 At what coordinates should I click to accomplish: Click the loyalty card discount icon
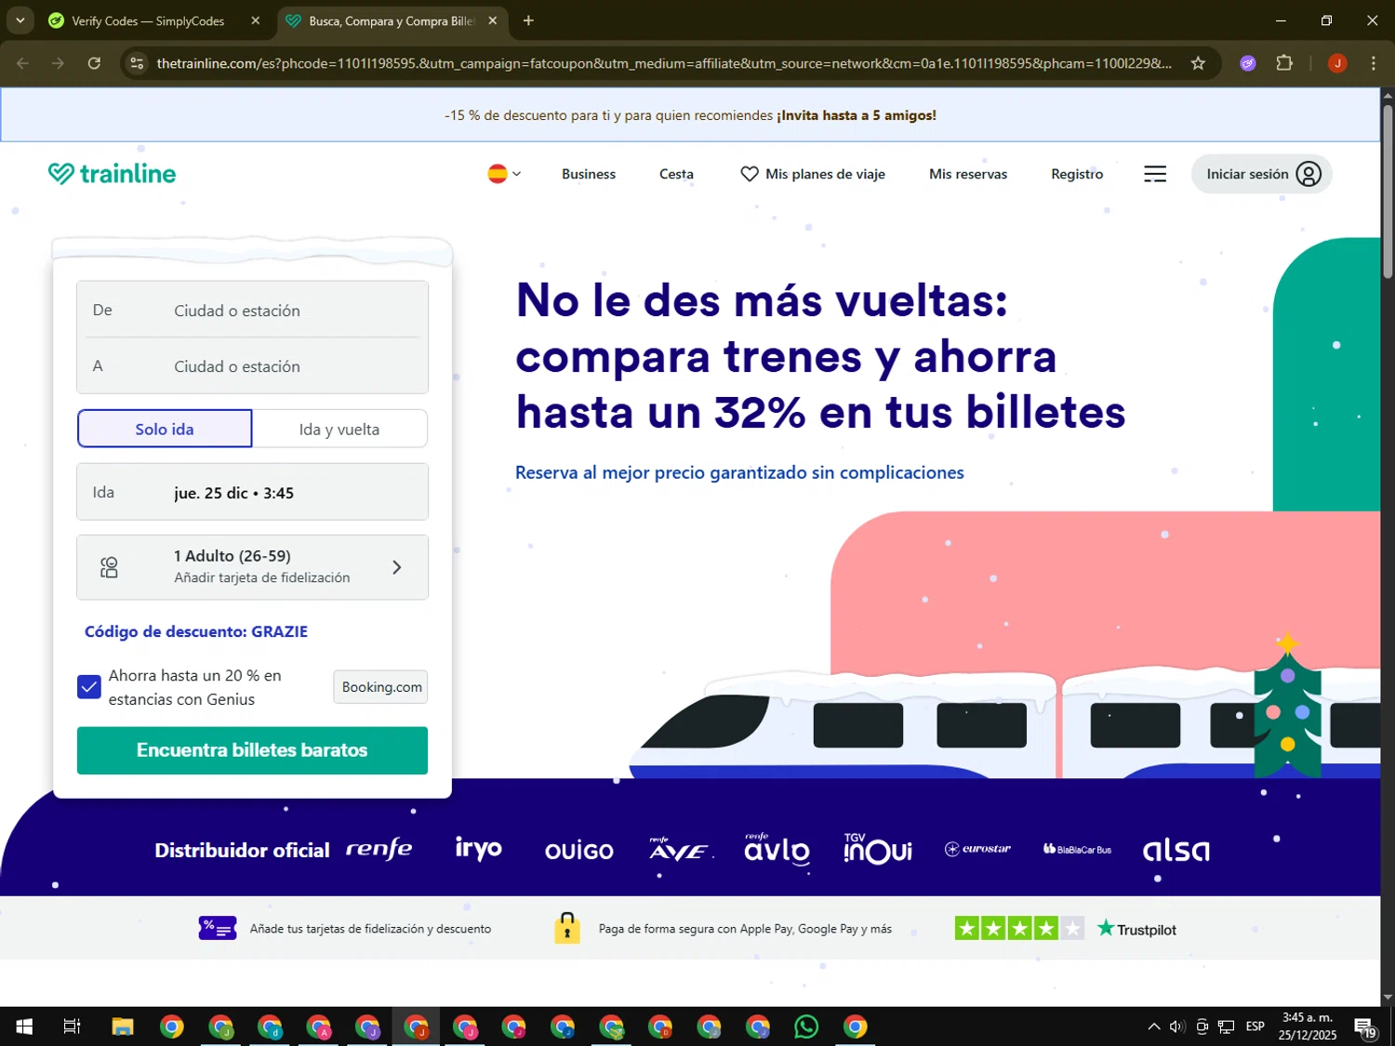pos(218,928)
